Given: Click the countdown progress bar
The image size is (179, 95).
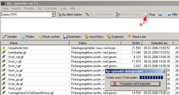Looking at the screenshot, I should pos(151,78).
